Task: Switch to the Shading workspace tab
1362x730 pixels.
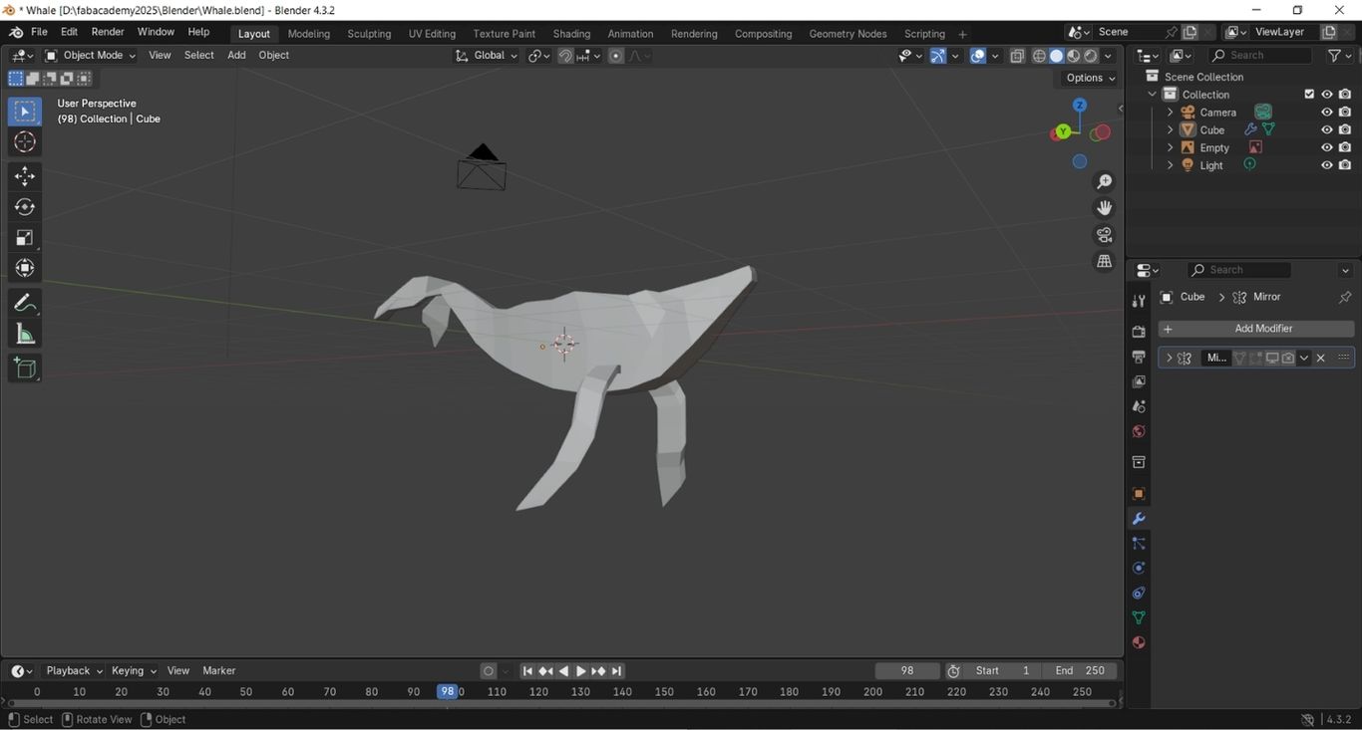Action: pos(571,34)
